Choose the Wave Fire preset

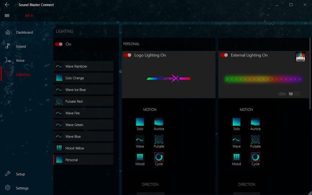click(83, 113)
